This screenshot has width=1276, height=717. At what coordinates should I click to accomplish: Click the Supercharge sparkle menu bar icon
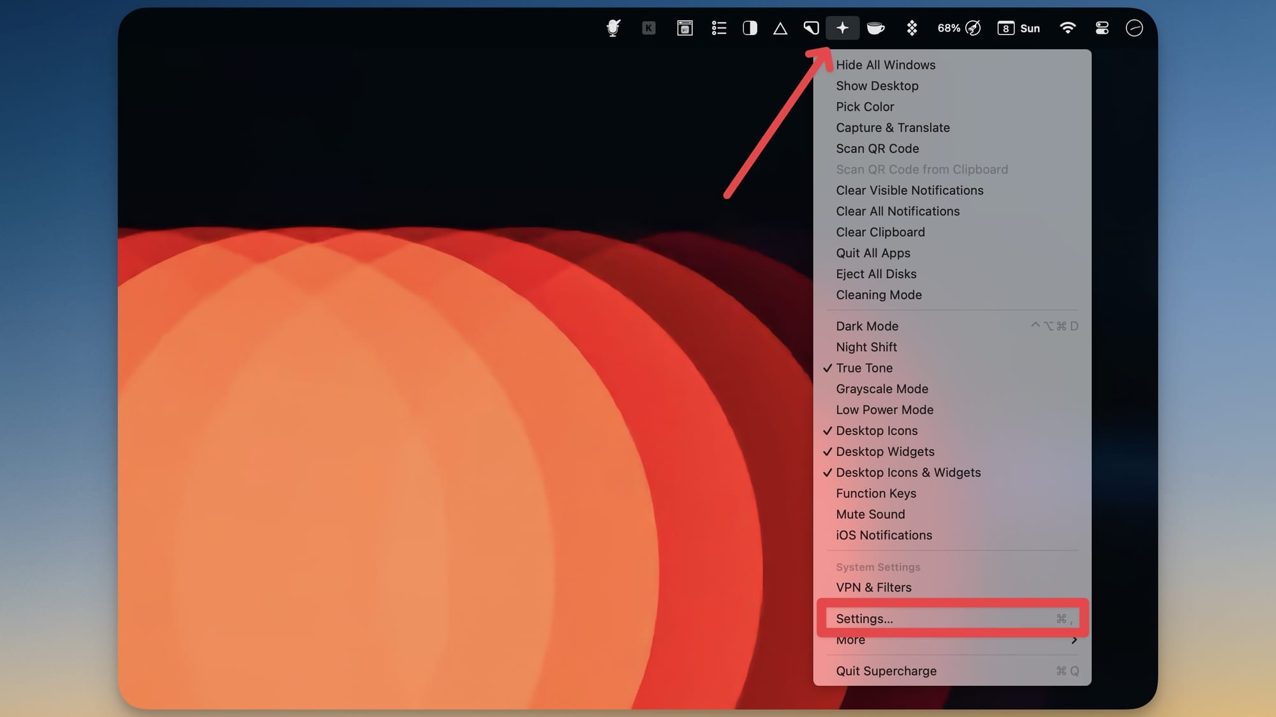842,28
